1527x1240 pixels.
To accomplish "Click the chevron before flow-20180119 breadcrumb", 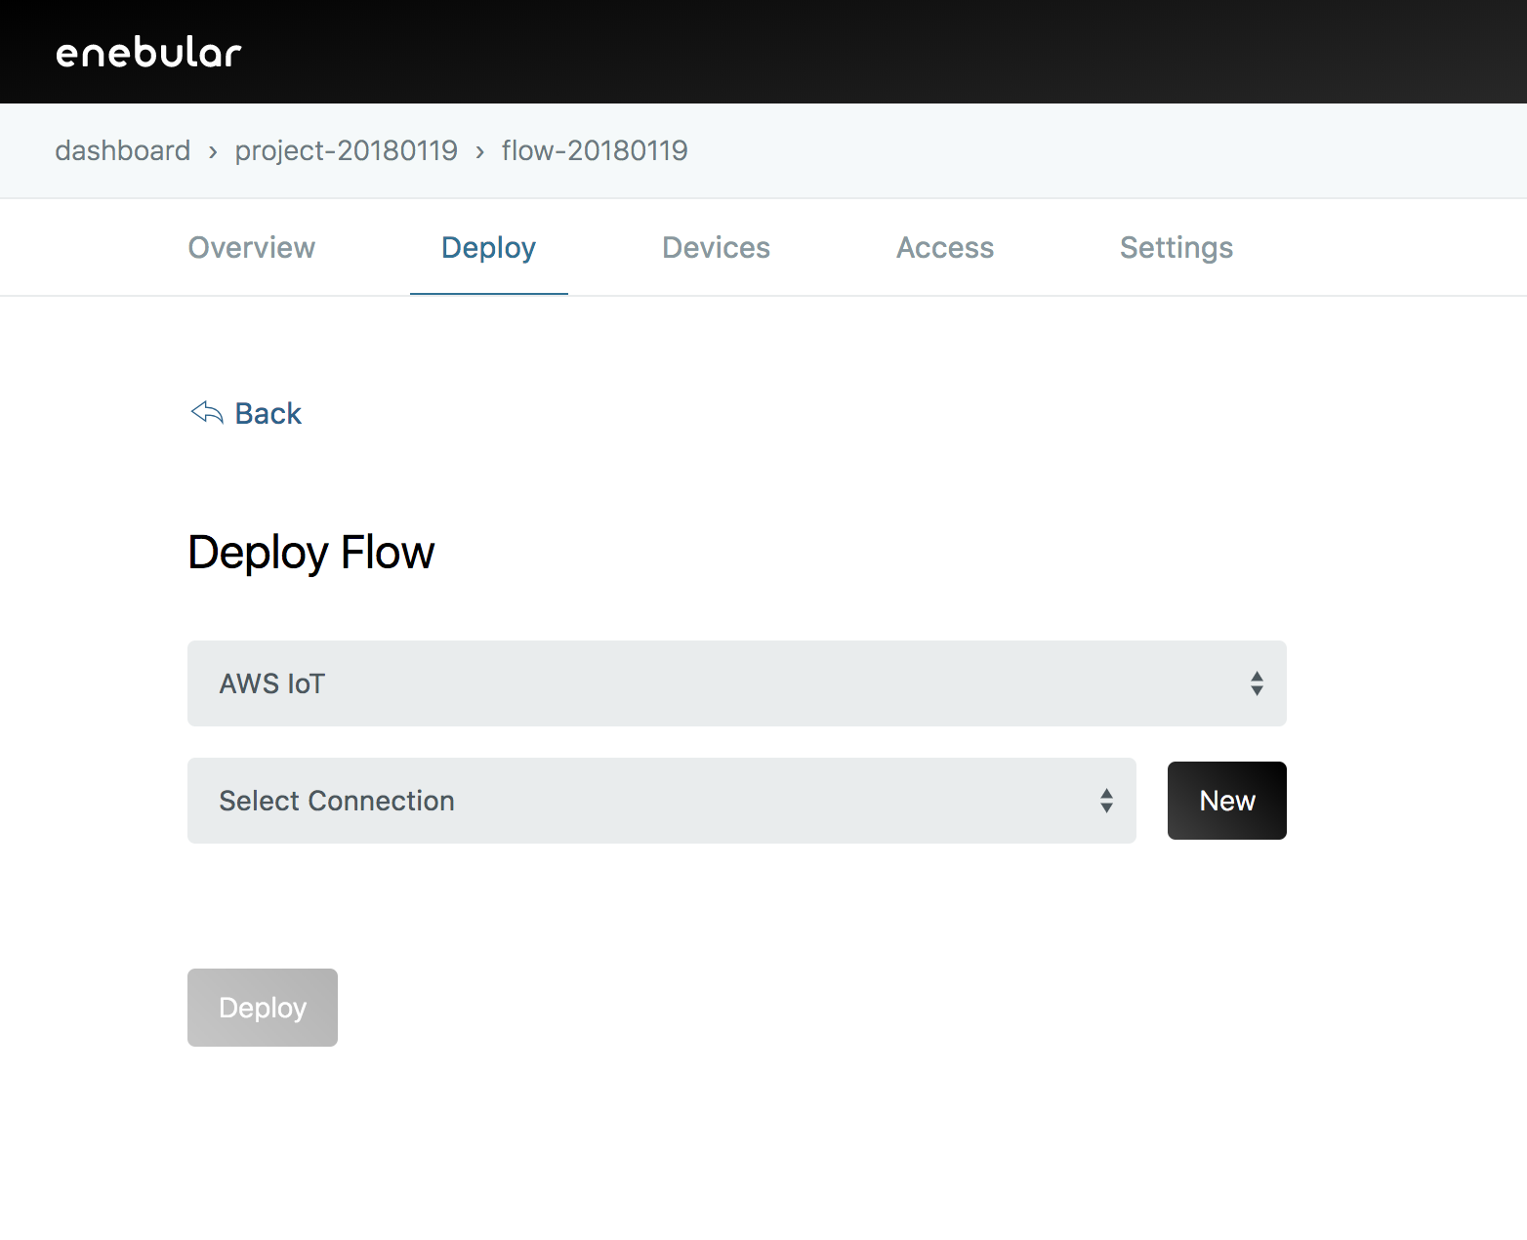I will [479, 151].
